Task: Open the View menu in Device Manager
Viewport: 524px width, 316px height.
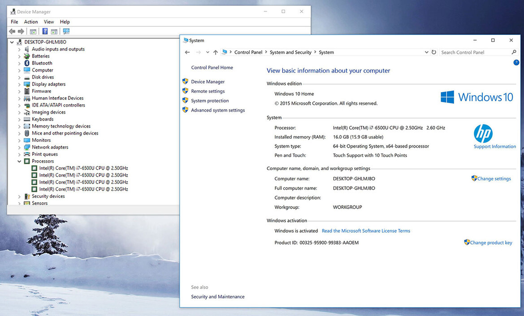Action: pos(49,21)
